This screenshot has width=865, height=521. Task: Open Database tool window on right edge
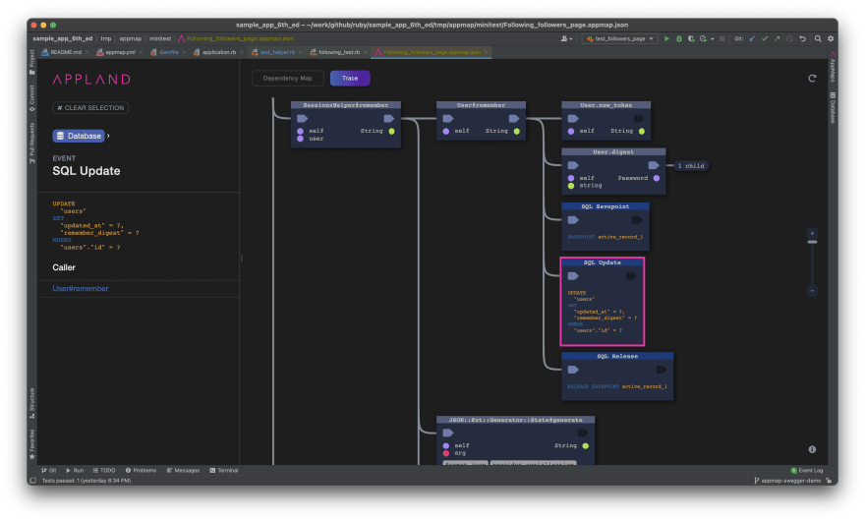[833, 107]
